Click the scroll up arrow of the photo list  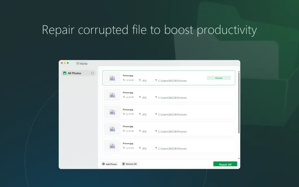tap(239, 71)
